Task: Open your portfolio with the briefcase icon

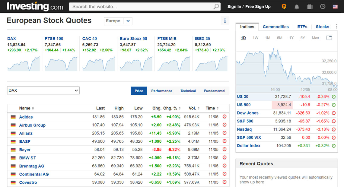Action: (309, 6)
